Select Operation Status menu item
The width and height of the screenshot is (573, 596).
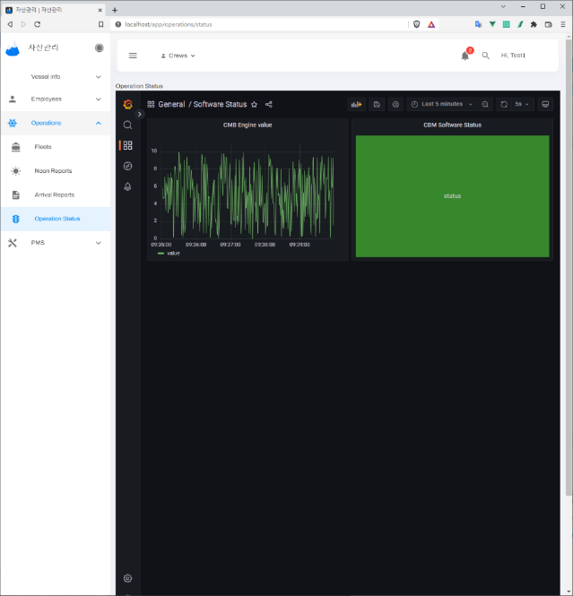[56, 219]
